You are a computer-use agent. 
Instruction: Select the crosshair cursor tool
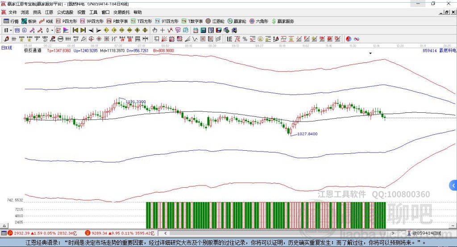click(x=162, y=30)
